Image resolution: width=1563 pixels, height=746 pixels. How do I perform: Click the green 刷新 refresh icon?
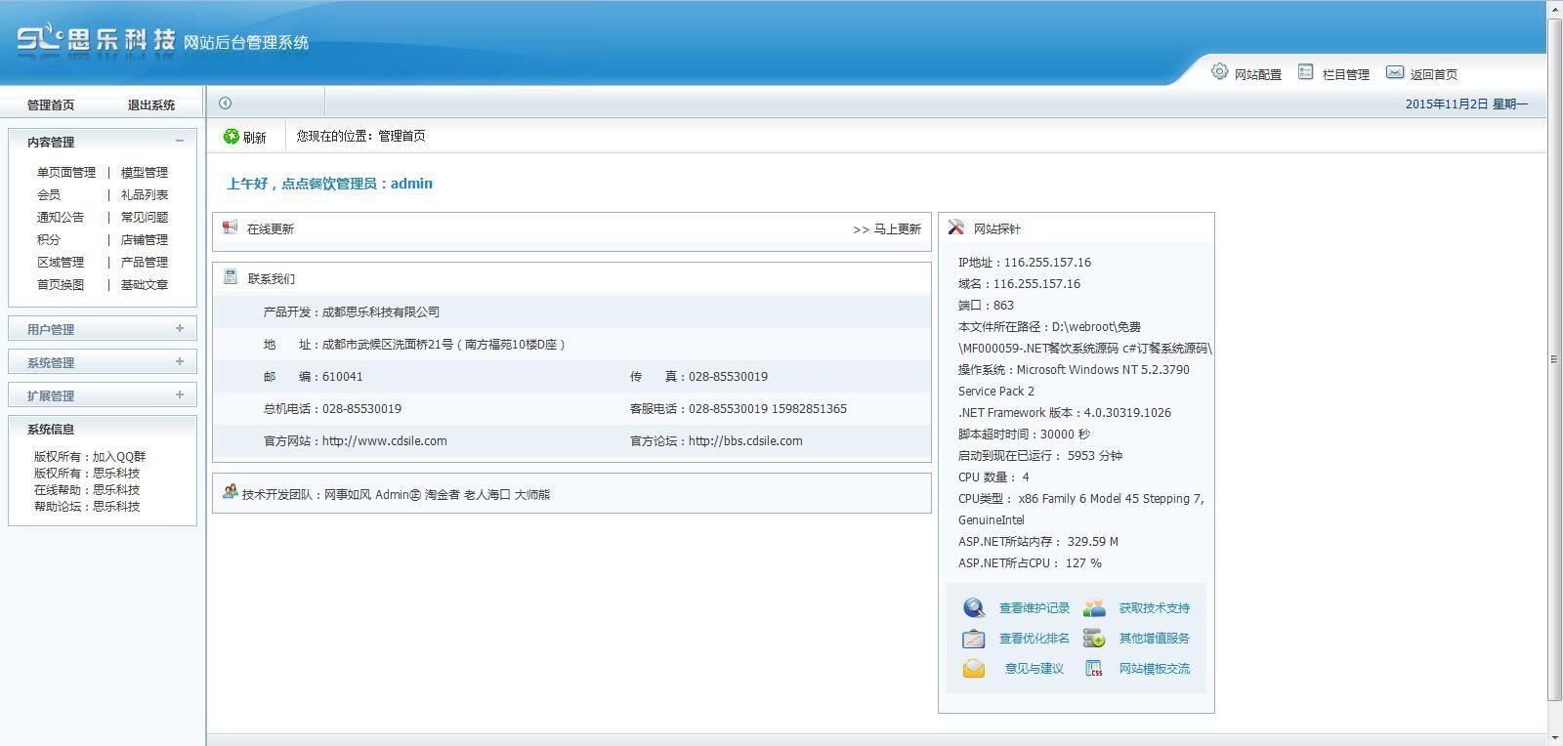(232, 137)
